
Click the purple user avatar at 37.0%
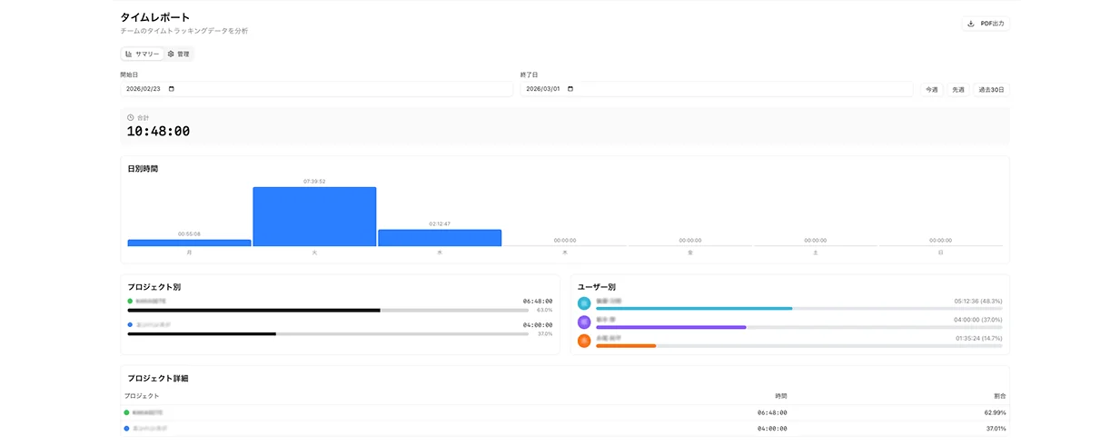(x=584, y=322)
